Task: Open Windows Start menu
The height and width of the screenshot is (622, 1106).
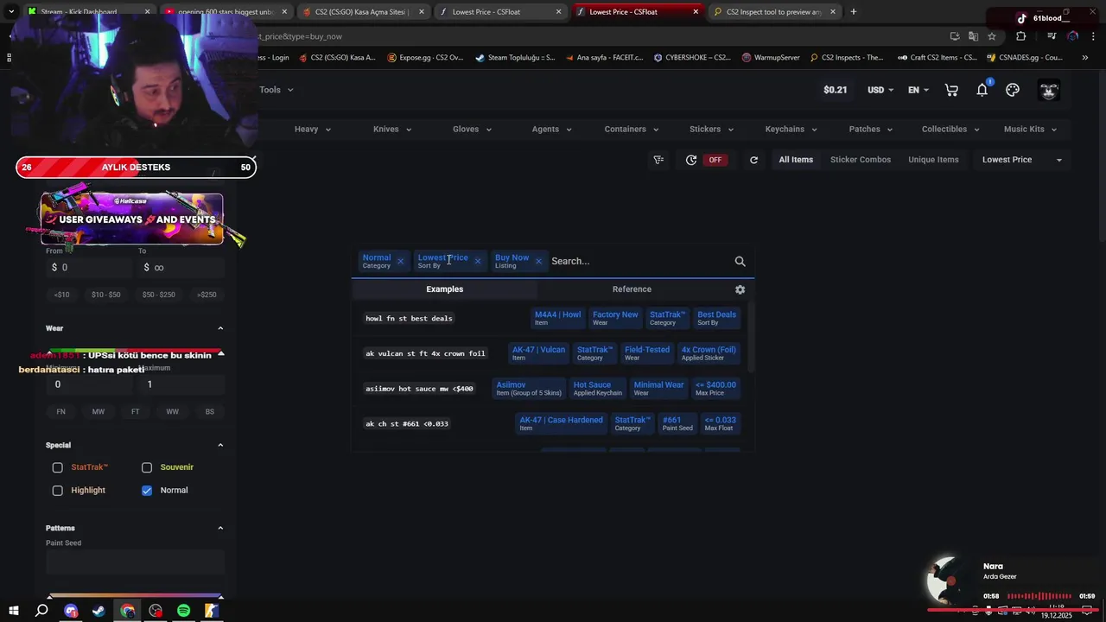Action: point(13,611)
